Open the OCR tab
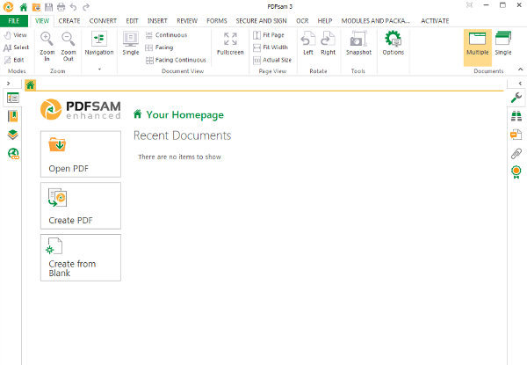527x365 pixels. click(302, 21)
